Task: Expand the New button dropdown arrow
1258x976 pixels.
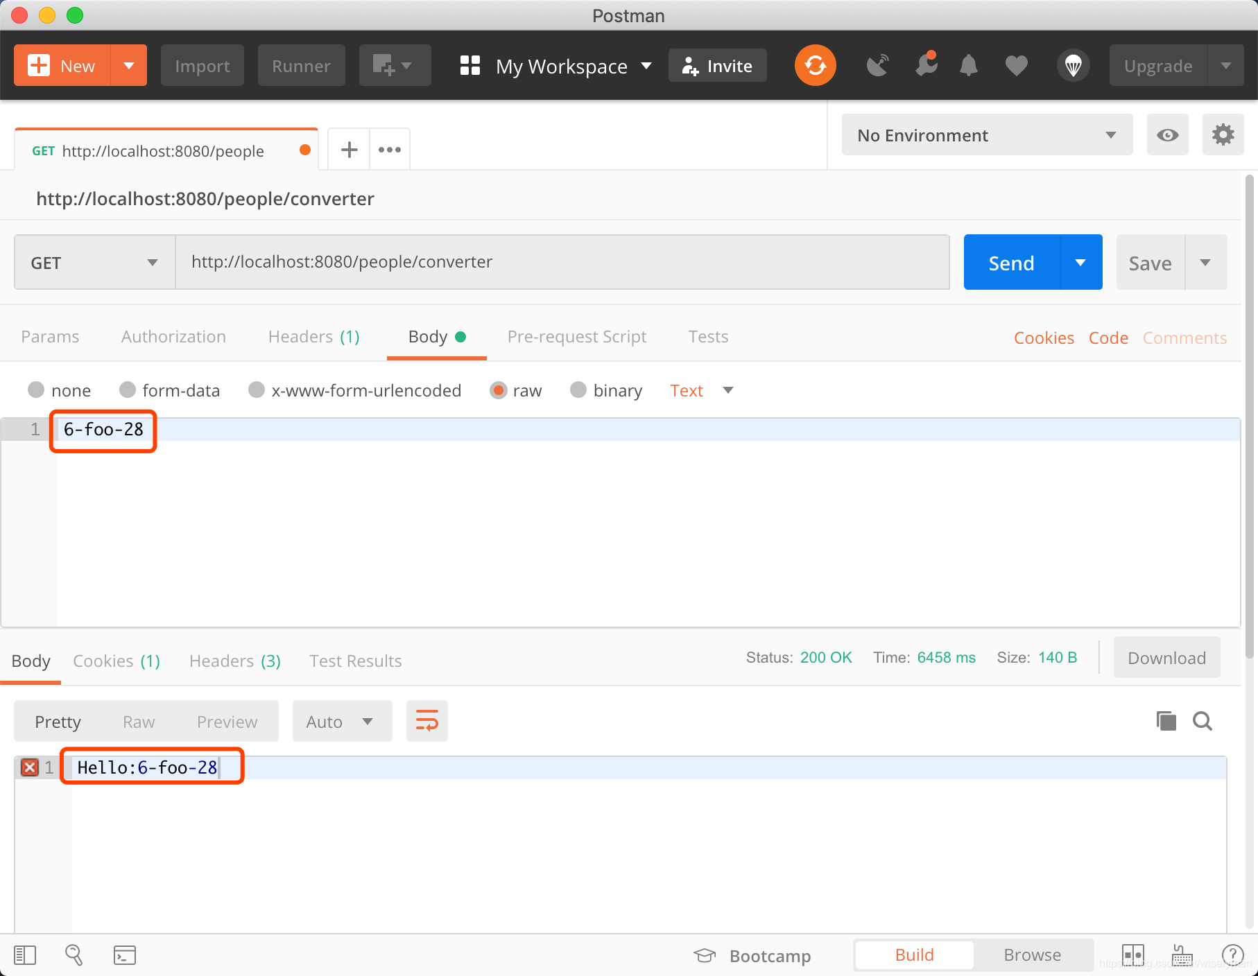Action: pyautogui.click(x=128, y=65)
